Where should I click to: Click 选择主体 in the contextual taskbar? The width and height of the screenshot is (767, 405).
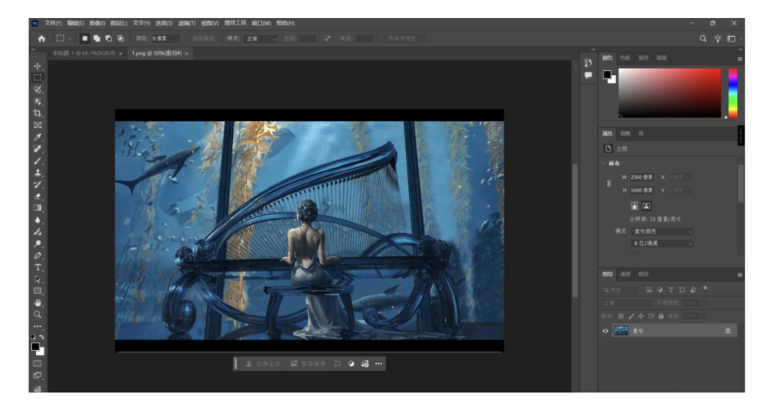pos(263,364)
